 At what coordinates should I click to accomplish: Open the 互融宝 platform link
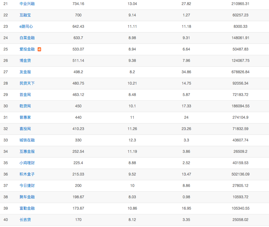pyautogui.click(x=25, y=15)
